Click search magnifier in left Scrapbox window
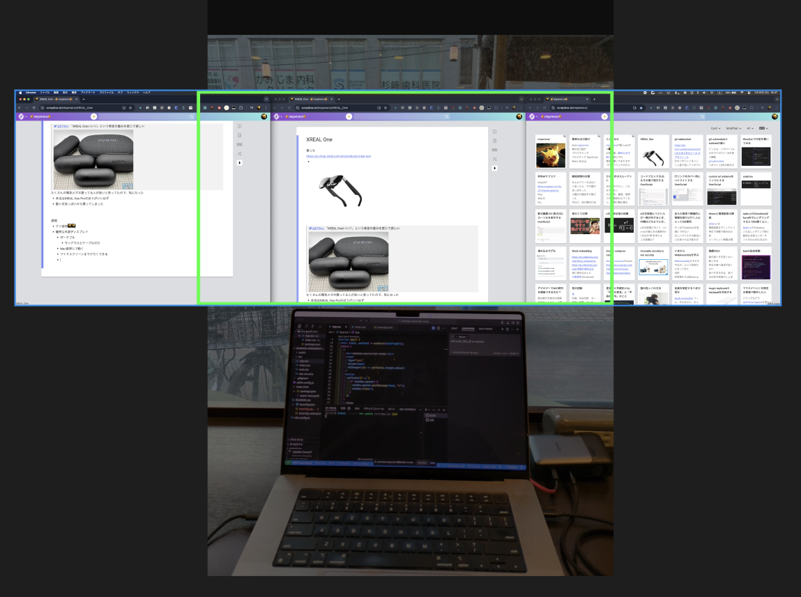This screenshot has width=801, height=597. pos(191,116)
